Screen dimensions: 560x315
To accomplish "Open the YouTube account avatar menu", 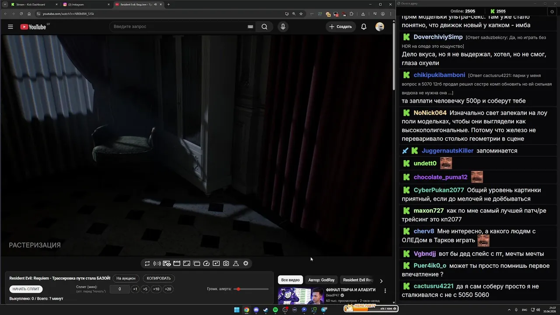I will [380, 27].
